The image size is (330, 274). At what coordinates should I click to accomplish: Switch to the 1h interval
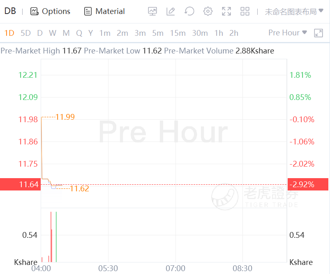(x=219, y=33)
